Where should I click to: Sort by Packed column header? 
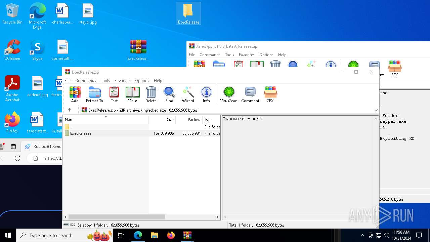click(x=189, y=119)
